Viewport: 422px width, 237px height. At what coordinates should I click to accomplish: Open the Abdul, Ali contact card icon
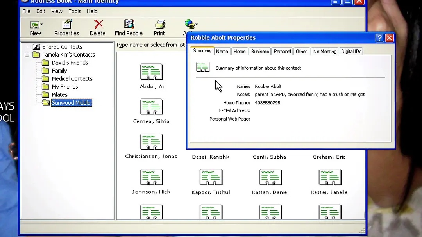tap(151, 71)
